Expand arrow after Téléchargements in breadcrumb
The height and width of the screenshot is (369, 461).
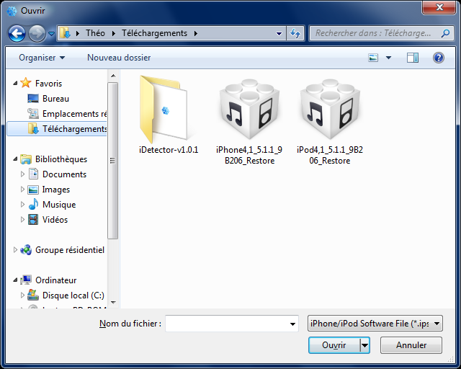tap(196, 34)
